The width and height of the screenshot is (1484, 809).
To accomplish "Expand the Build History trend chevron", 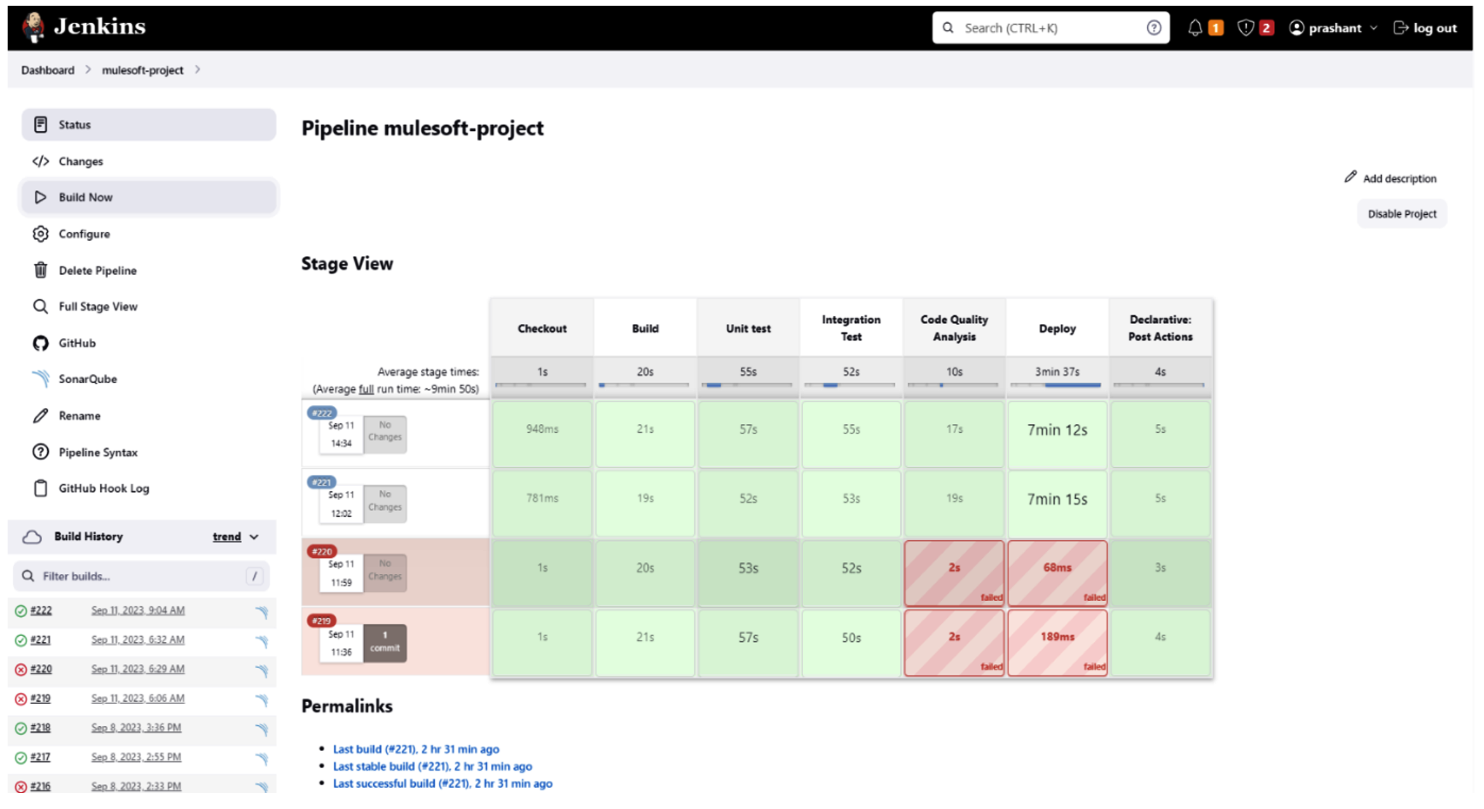I will [254, 537].
